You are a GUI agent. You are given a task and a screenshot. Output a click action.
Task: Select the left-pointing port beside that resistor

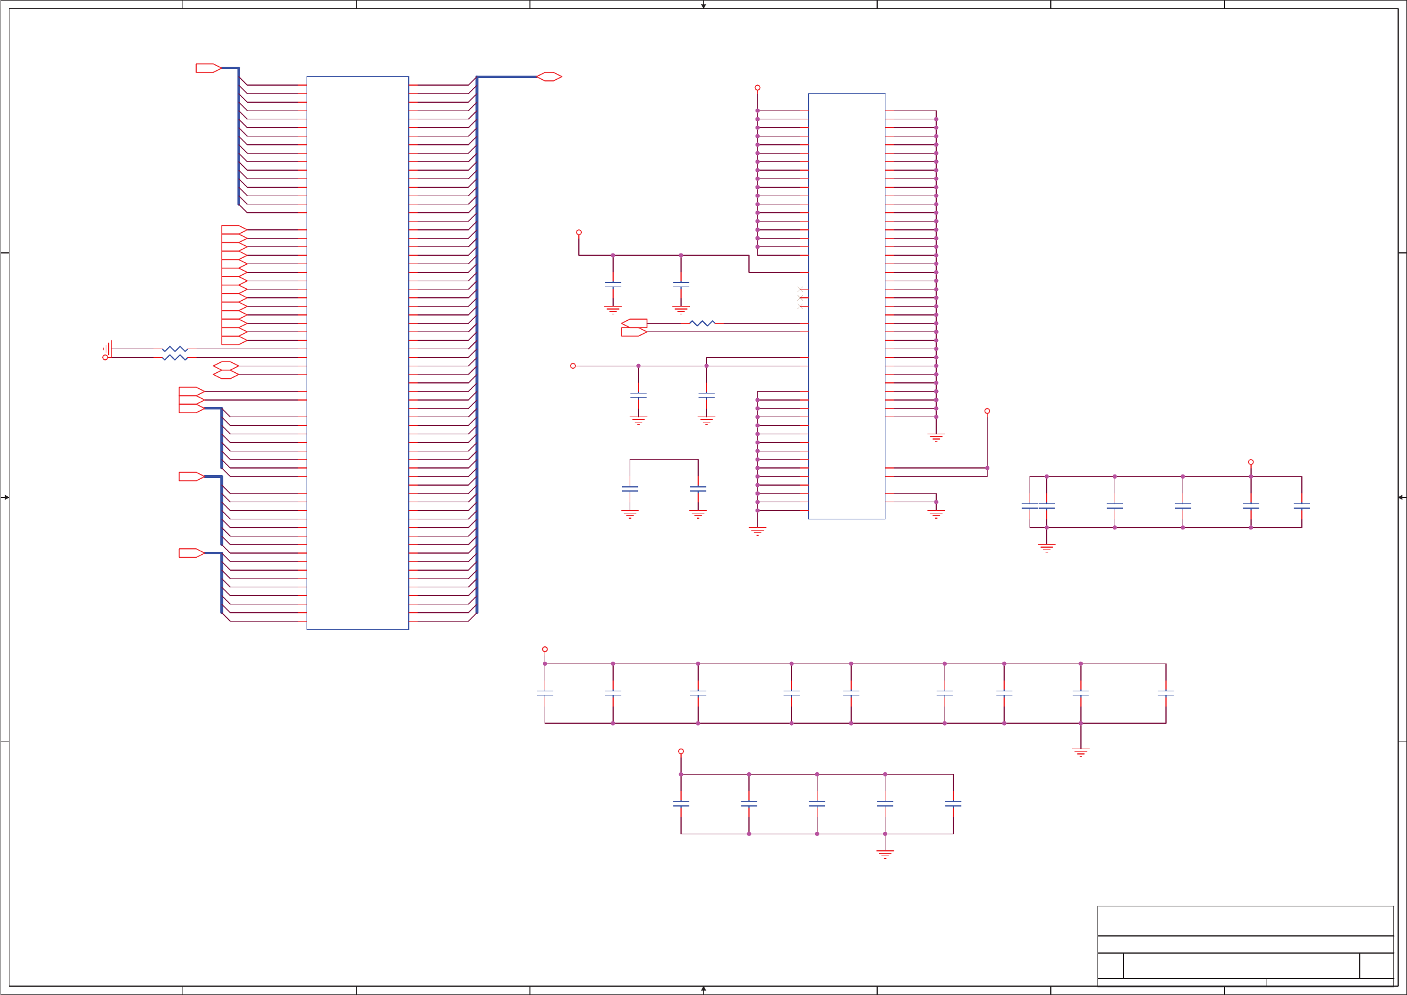pyautogui.click(x=634, y=323)
